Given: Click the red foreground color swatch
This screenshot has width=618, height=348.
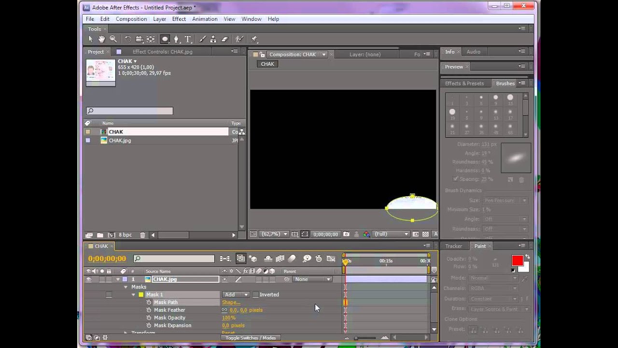Looking at the screenshot, I should [x=517, y=261].
